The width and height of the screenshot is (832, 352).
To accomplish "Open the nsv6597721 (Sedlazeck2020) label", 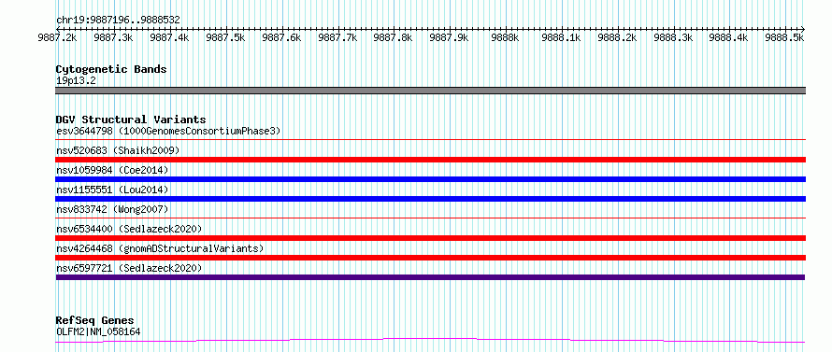I will coord(129,268).
